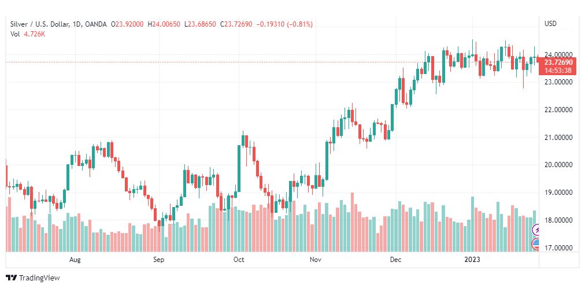Viewport: 585px width, 288px height.
Task: Click the 21.00000 price axis label
Action: coord(558,137)
